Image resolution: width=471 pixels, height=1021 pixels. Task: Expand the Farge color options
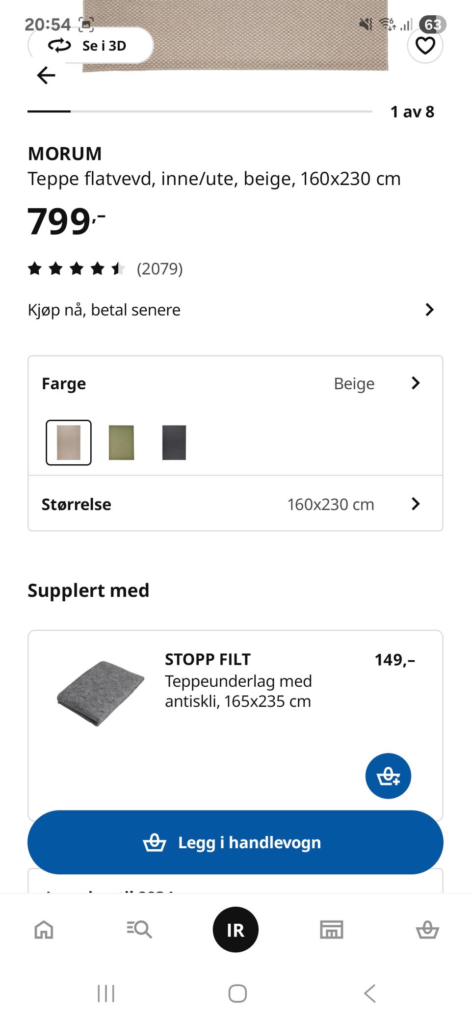pos(415,383)
